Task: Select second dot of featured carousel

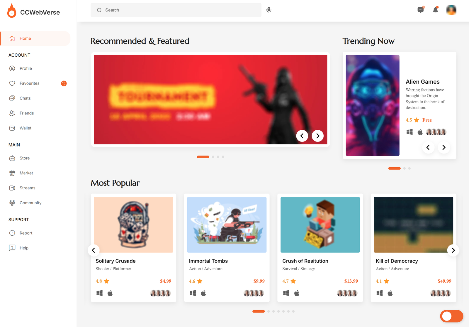Action: tap(213, 157)
